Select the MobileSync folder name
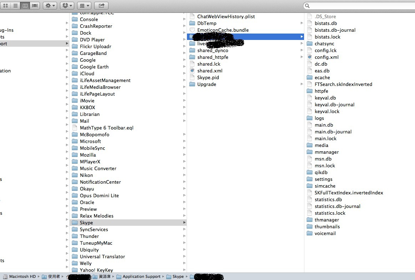The width and height of the screenshot is (415, 280). [92, 148]
